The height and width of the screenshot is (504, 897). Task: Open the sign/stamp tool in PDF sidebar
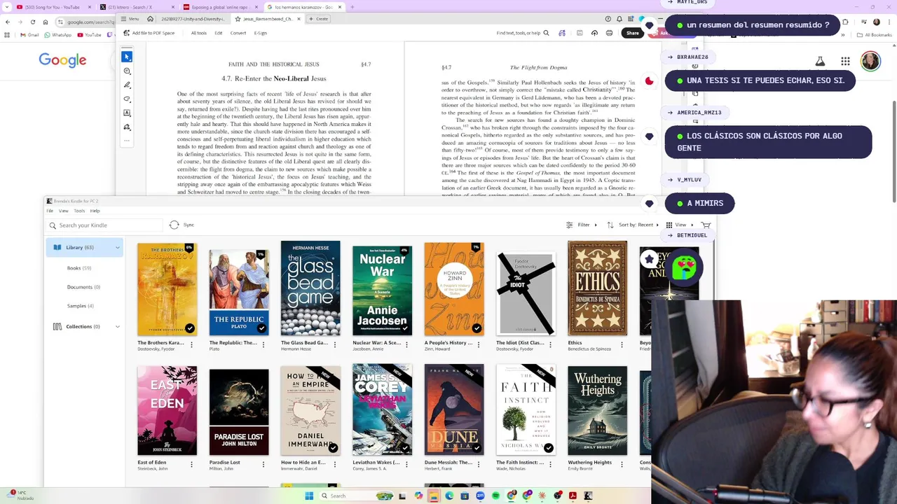point(127,127)
